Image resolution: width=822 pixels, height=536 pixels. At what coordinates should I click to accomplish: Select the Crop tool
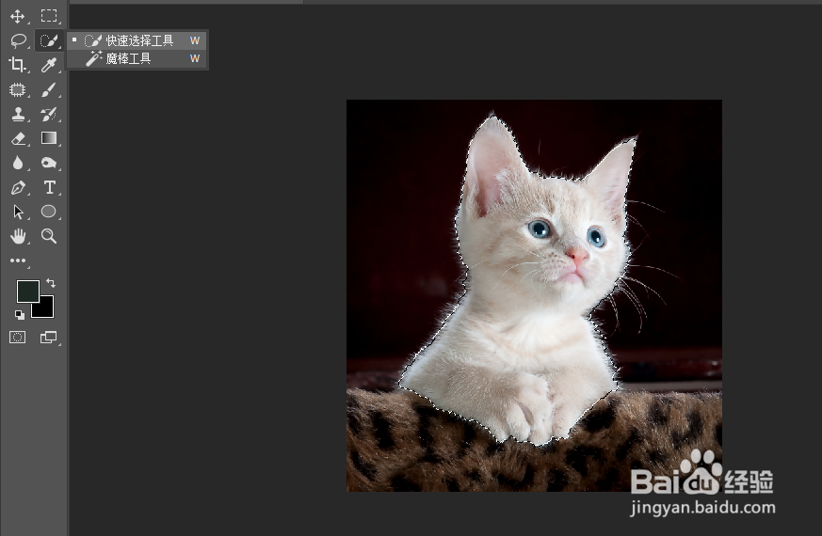point(17,64)
